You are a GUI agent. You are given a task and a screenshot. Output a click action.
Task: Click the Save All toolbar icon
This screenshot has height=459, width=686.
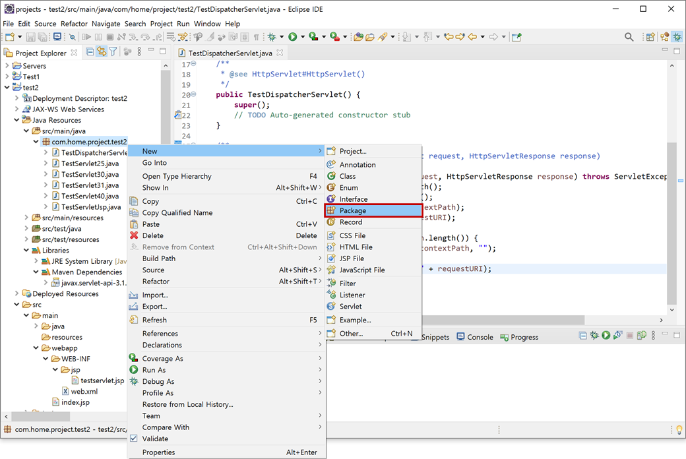[42, 37]
